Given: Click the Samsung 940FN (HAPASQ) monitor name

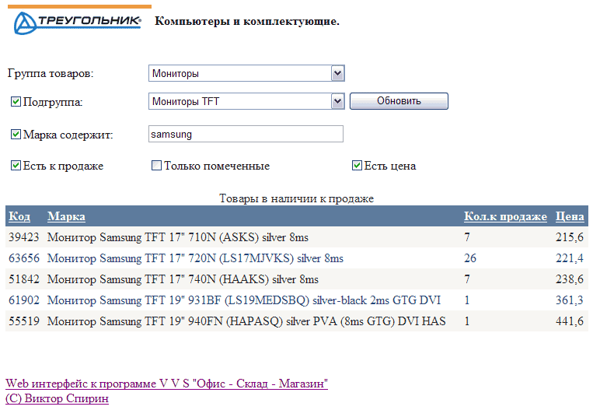Looking at the screenshot, I should click(246, 321).
